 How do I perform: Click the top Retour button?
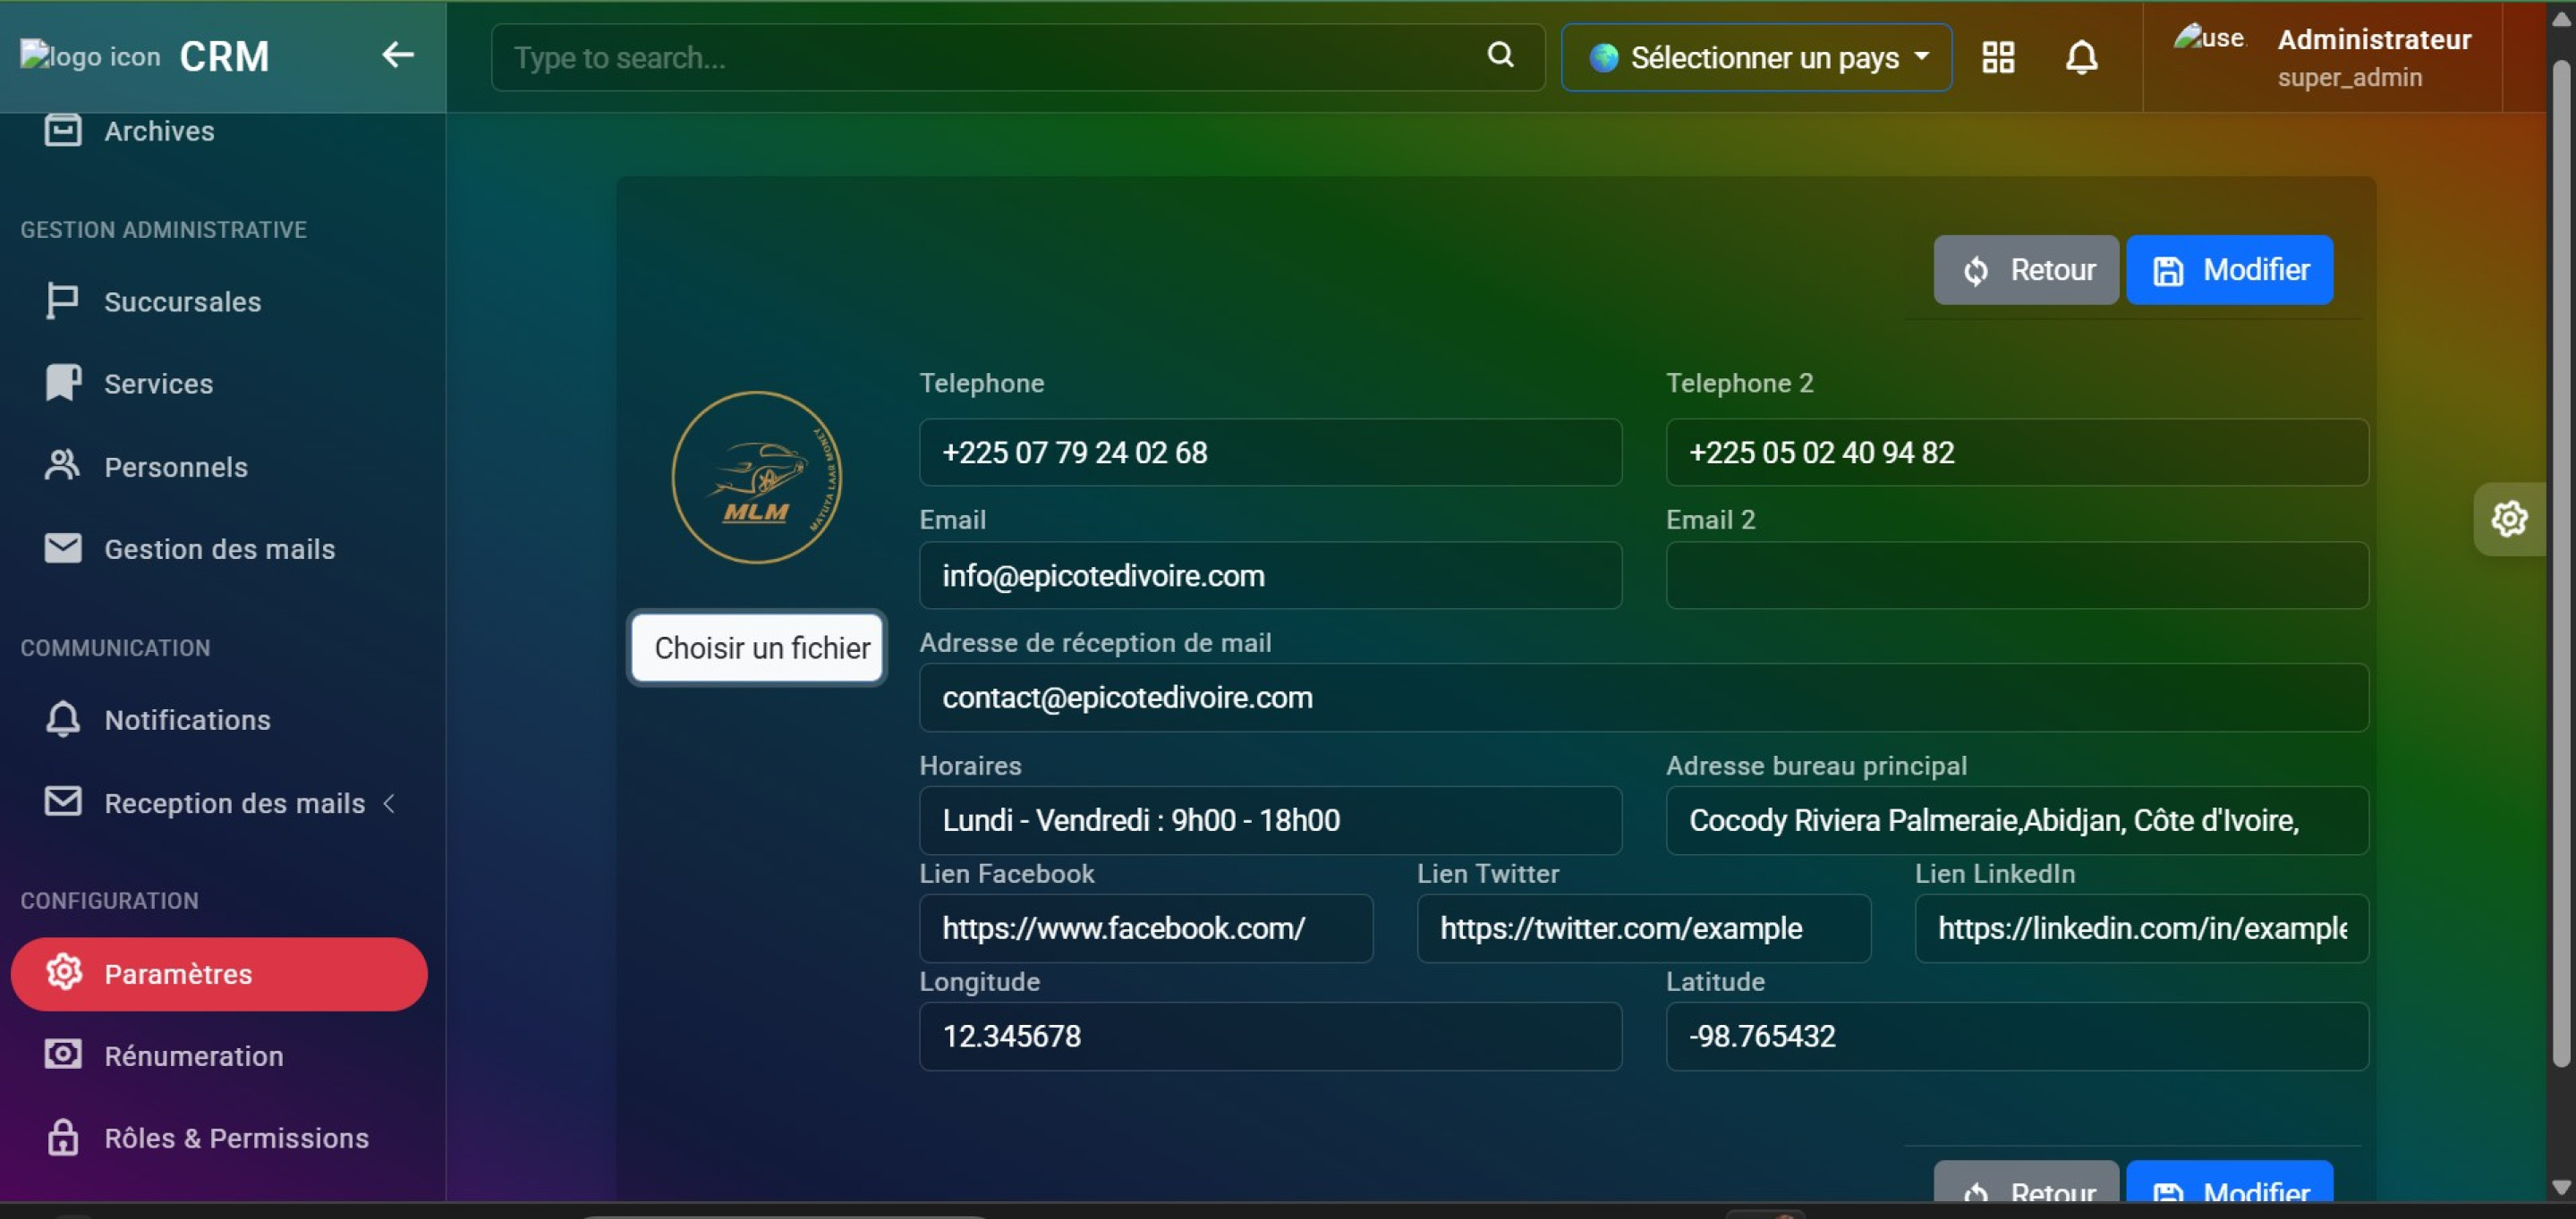pyautogui.click(x=2025, y=270)
